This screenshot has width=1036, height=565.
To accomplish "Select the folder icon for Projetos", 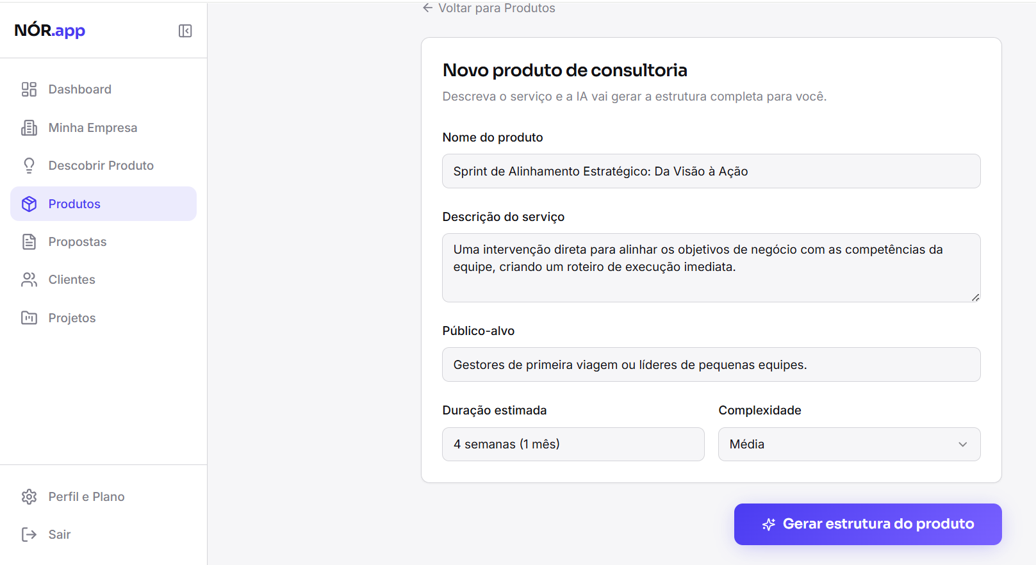I will click(29, 318).
